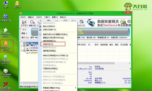Select 大白菜U盘 partition in tree

click(33, 48)
